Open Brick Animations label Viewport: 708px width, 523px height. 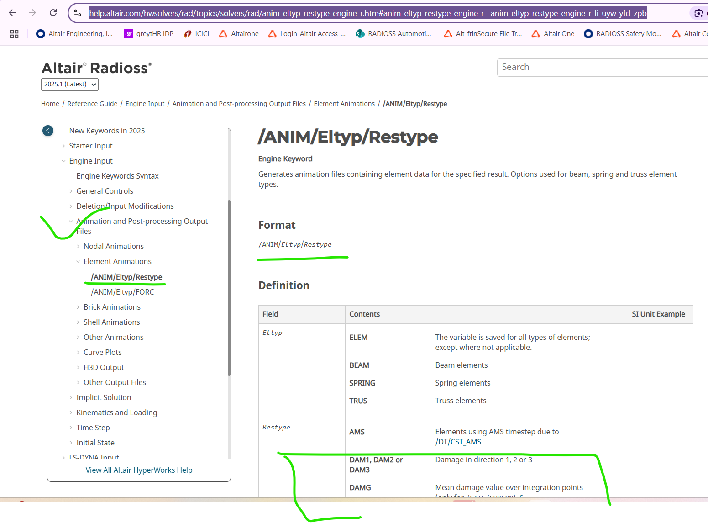pyautogui.click(x=112, y=307)
